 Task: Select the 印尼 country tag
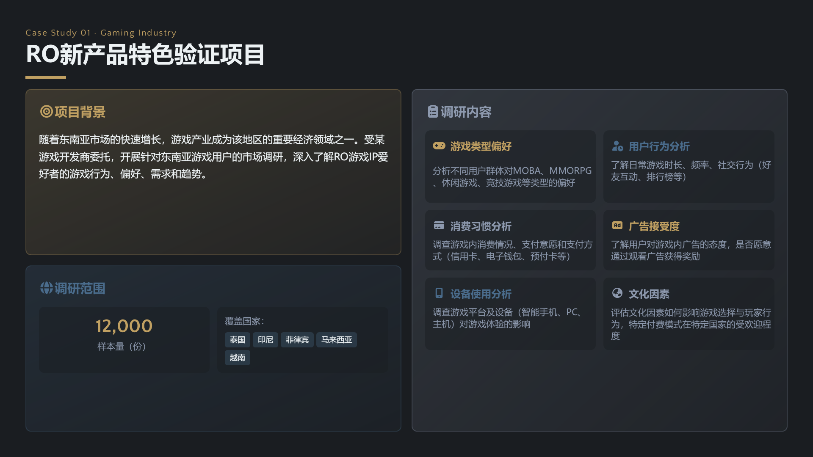[x=265, y=340]
